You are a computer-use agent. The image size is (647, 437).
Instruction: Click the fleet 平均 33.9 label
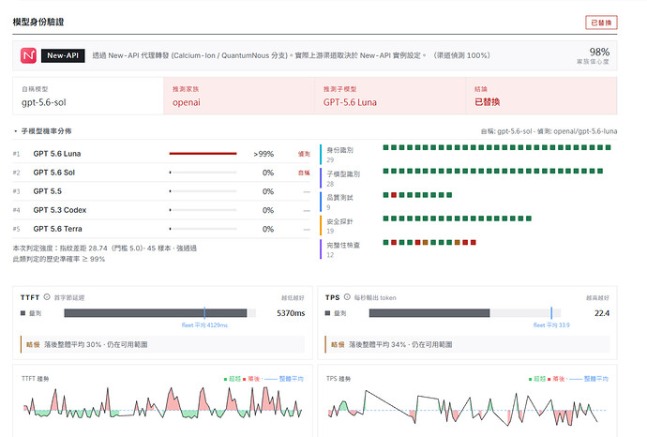[551, 325]
